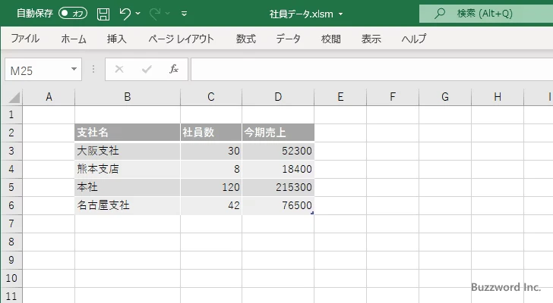Expand the Name Box dropdown arrow

74,69
